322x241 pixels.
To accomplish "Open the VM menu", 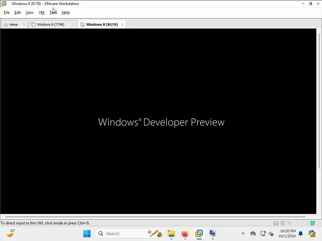I will coord(42,13).
